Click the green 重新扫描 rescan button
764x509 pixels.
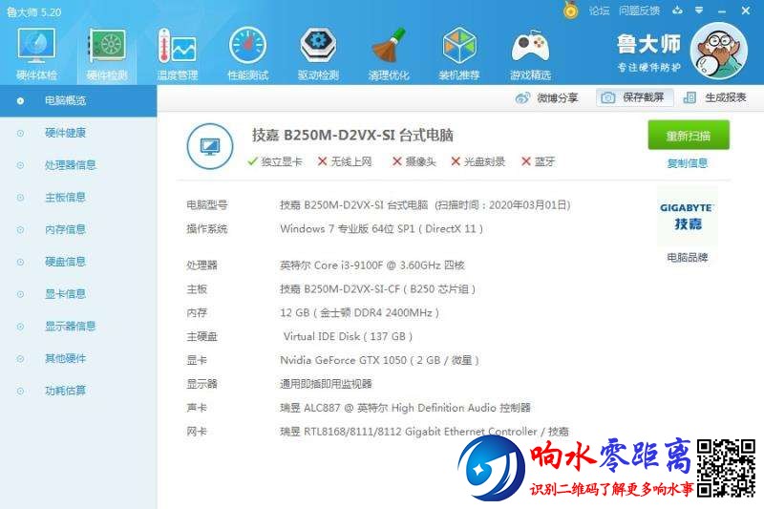point(688,135)
